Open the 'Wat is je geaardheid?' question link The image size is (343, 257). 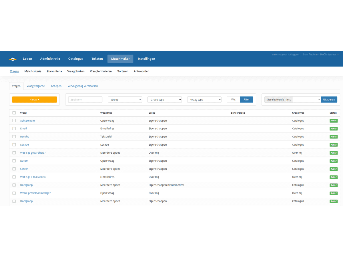click(x=33, y=153)
